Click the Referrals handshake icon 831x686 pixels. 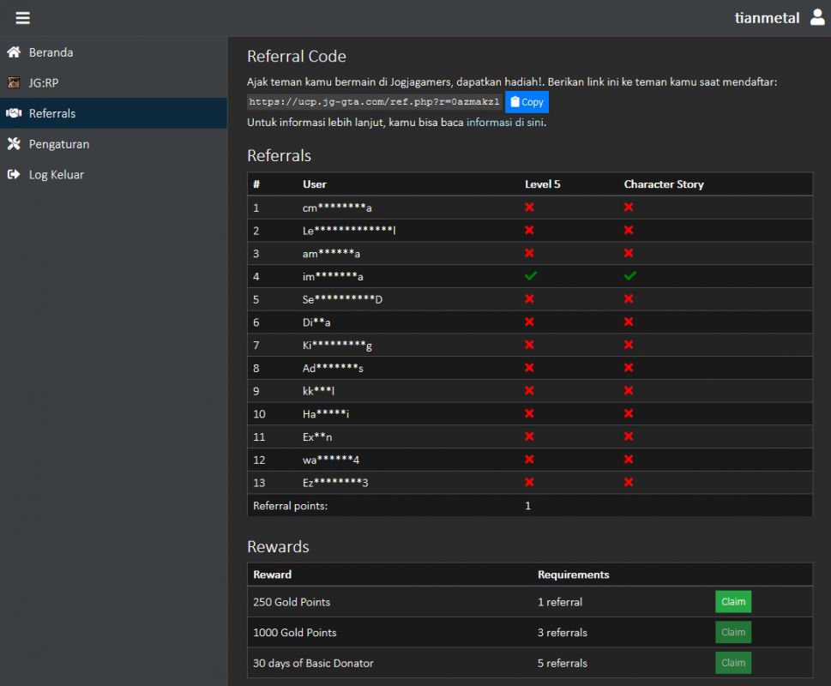[x=14, y=113]
